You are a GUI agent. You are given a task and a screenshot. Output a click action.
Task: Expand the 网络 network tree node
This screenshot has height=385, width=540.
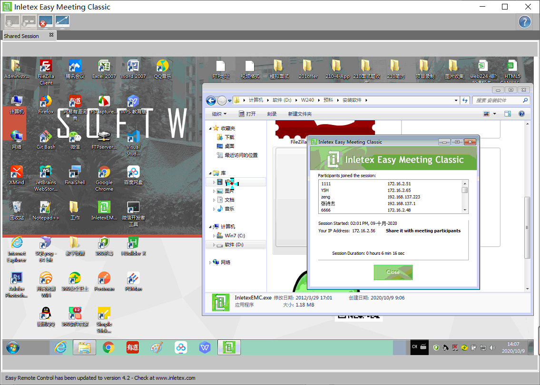tap(210, 262)
